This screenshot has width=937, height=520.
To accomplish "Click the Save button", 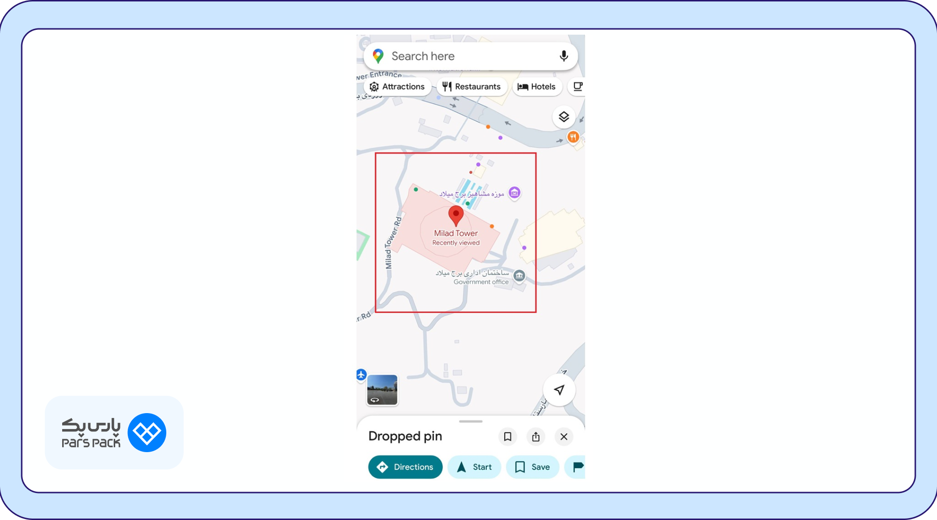I will (533, 467).
